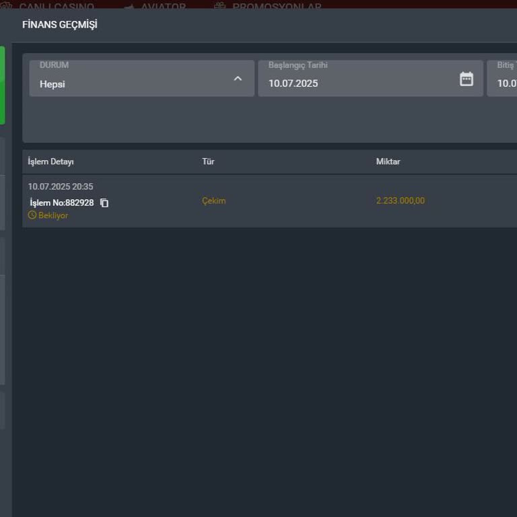Open the start date calendar picker
This screenshot has height=517, width=517.
466,79
